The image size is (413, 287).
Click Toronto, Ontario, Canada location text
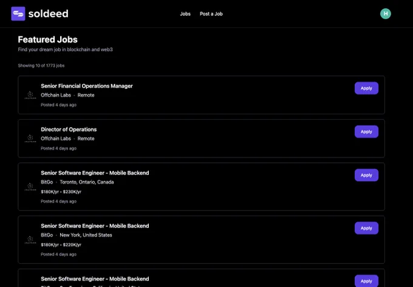pyautogui.click(x=87, y=182)
